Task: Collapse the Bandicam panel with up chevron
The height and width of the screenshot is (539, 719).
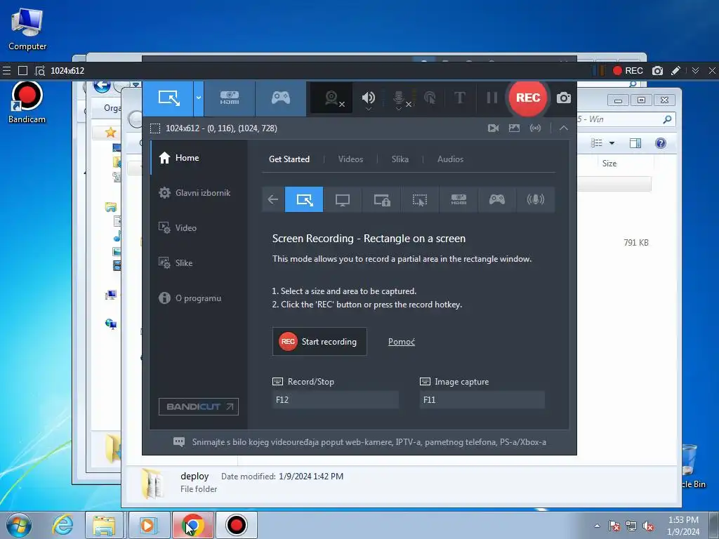Action: [564, 128]
